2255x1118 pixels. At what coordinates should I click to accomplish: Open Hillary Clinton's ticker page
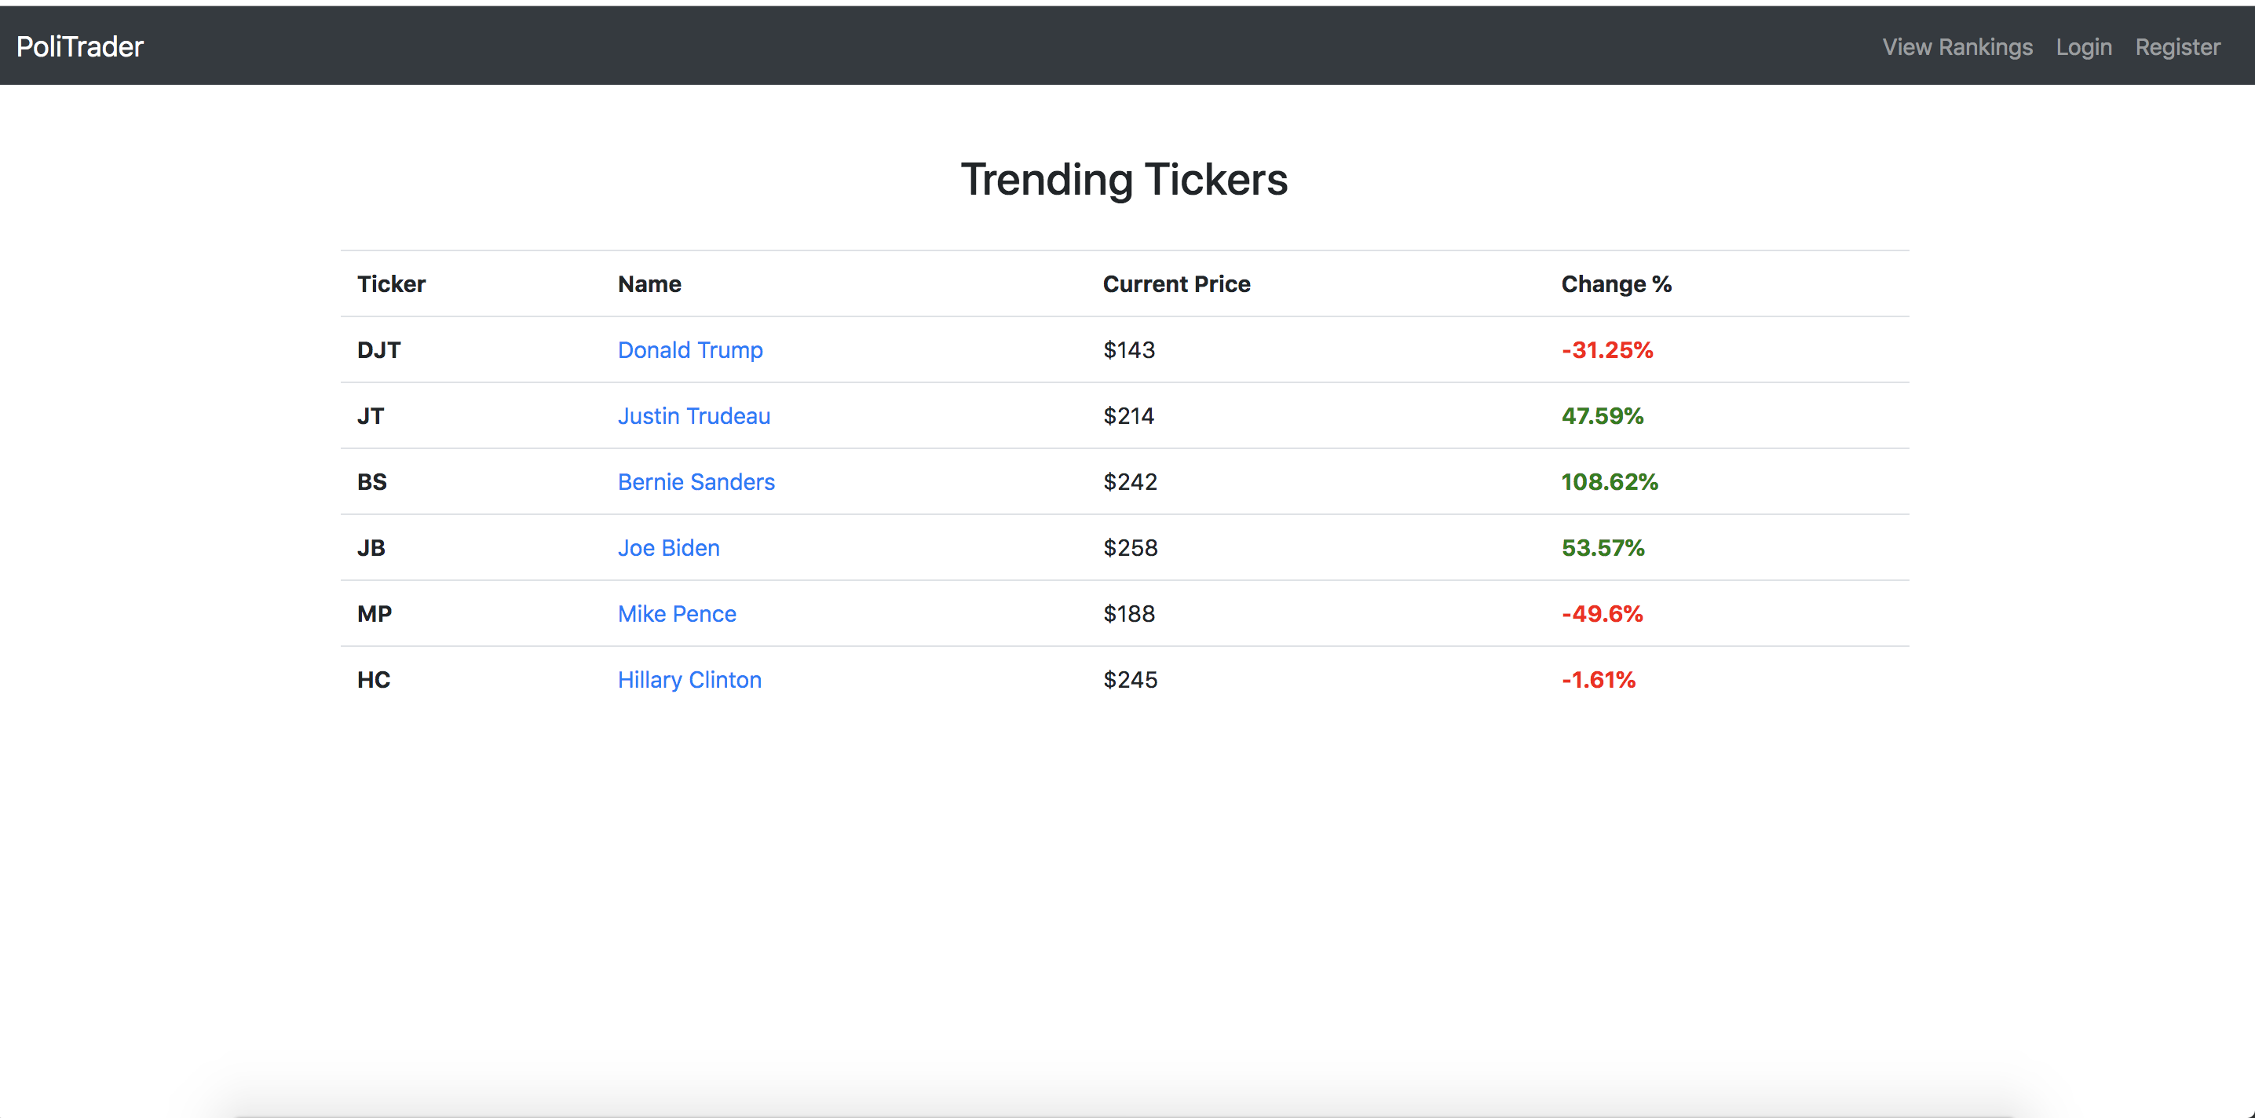tap(689, 679)
